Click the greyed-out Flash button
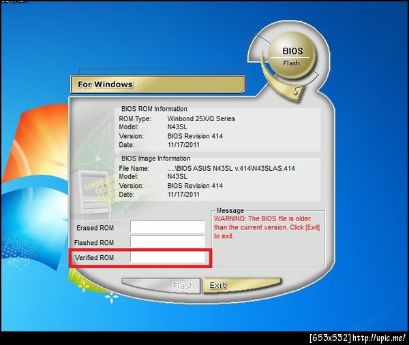The height and width of the screenshot is (345, 409). [162, 286]
